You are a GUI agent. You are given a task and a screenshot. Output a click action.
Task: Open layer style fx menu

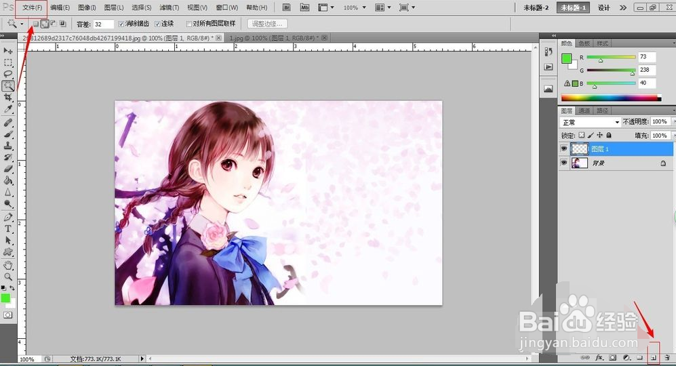(x=599, y=357)
